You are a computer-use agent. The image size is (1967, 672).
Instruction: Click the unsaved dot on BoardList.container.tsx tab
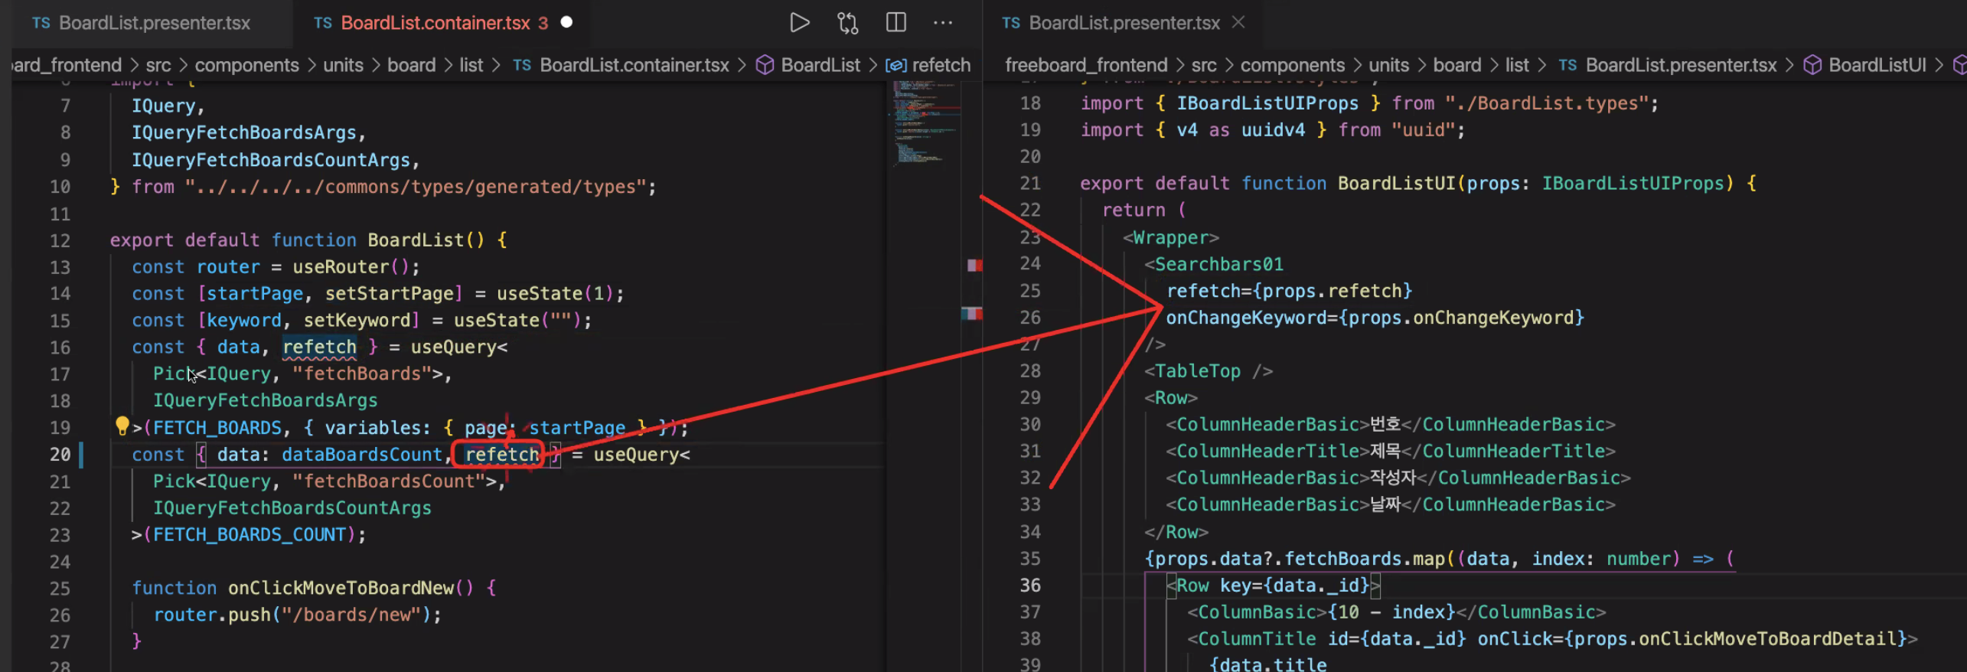click(x=566, y=22)
